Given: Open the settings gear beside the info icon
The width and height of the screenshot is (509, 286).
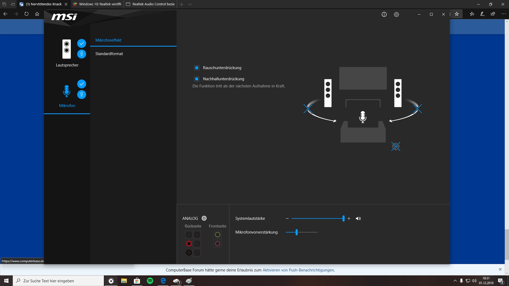Looking at the screenshot, I should pyautogui.click(x=396, y=15).
